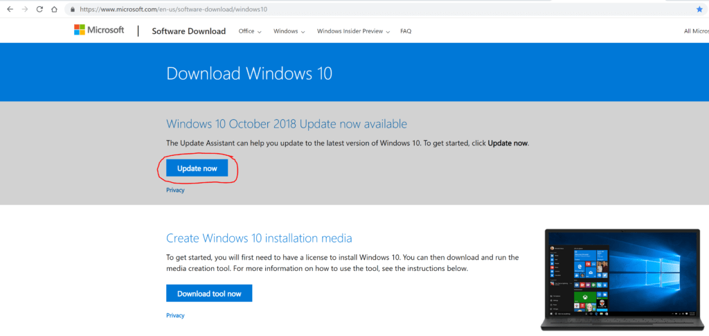This screenshot has height=336, width=709.
Task: Click the browser forward arrow
Action: 25,9
